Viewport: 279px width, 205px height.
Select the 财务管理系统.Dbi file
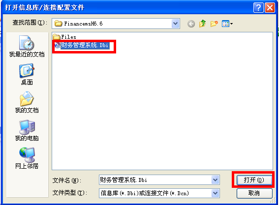(x=82, y=46)
